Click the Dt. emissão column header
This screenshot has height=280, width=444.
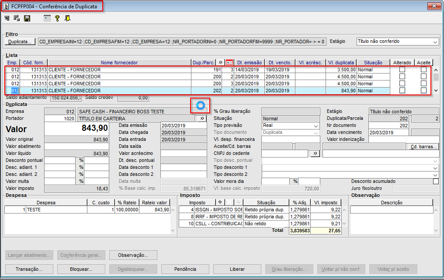tap(249, 63)
